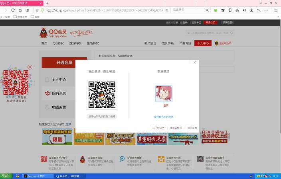Open the 会员活动 nav item

(150, 43)
